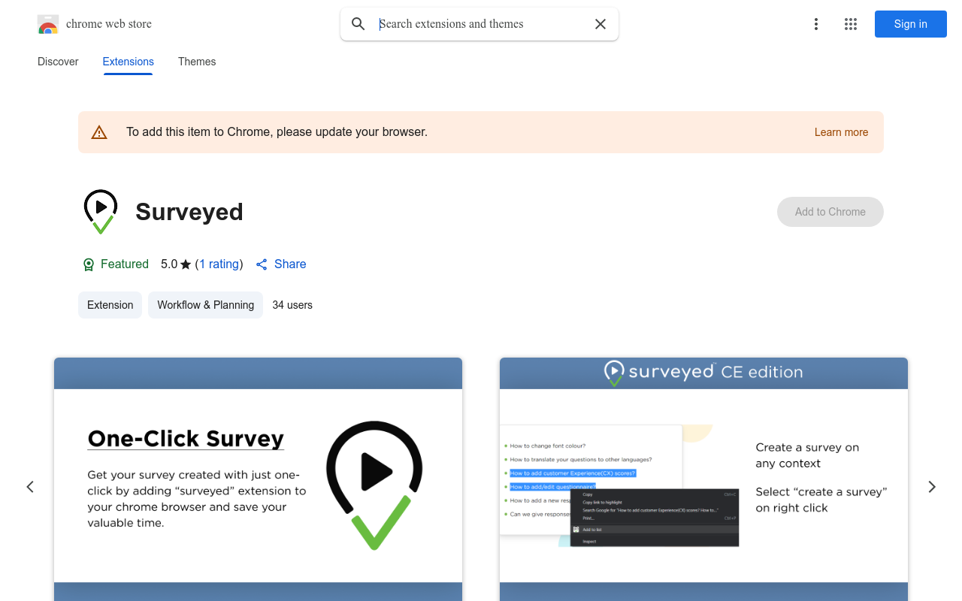Click the update your browser banner message
Screen dimensions: 962x601
(277, 132)
